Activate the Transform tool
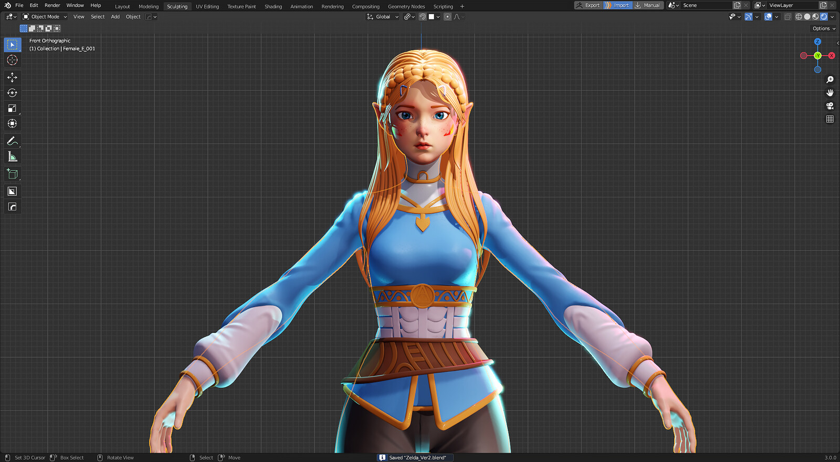The height and width of the screenshot is (462, 840). (12, 123)
